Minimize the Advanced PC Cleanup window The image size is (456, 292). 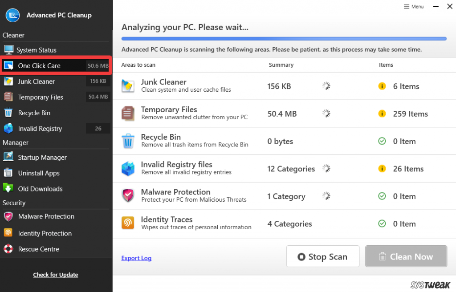tap(436, 6)
